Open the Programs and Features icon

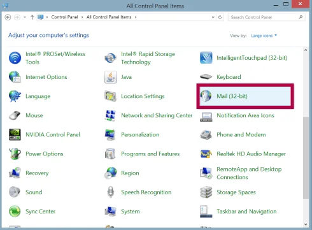click(110, 154)
